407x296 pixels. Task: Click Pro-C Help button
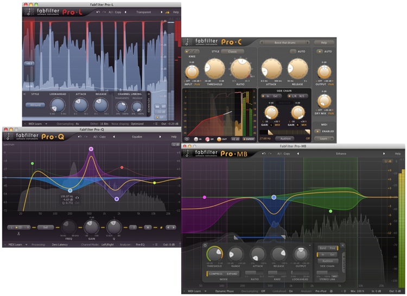pyautogui.click(x=324, y=43)
